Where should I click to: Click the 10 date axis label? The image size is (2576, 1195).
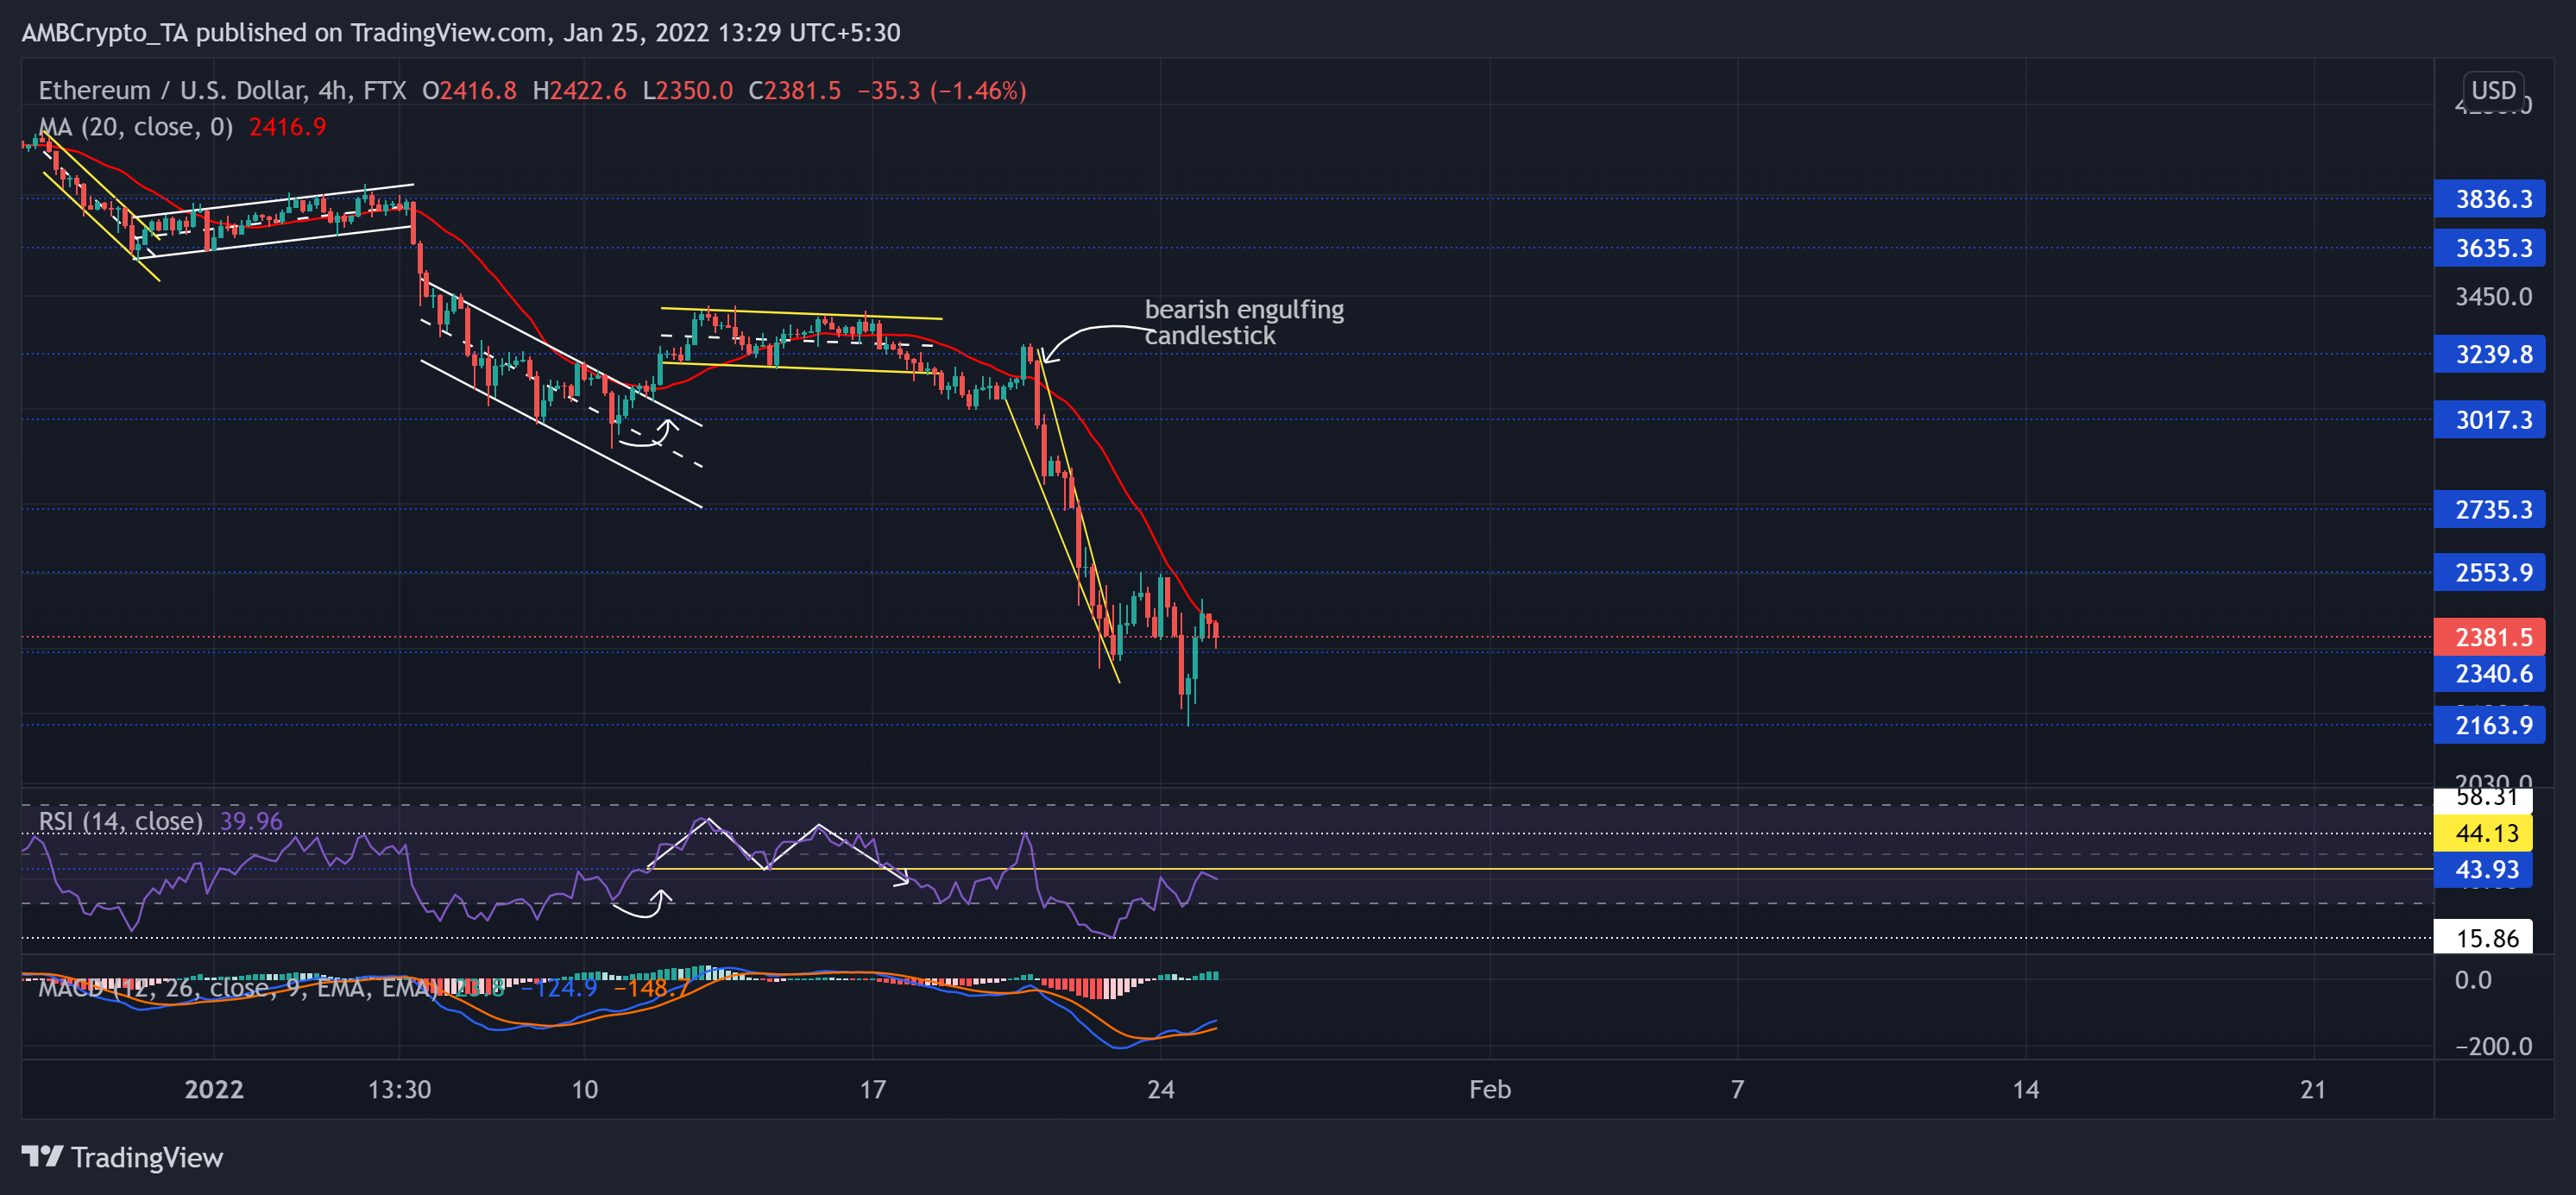584,1090
